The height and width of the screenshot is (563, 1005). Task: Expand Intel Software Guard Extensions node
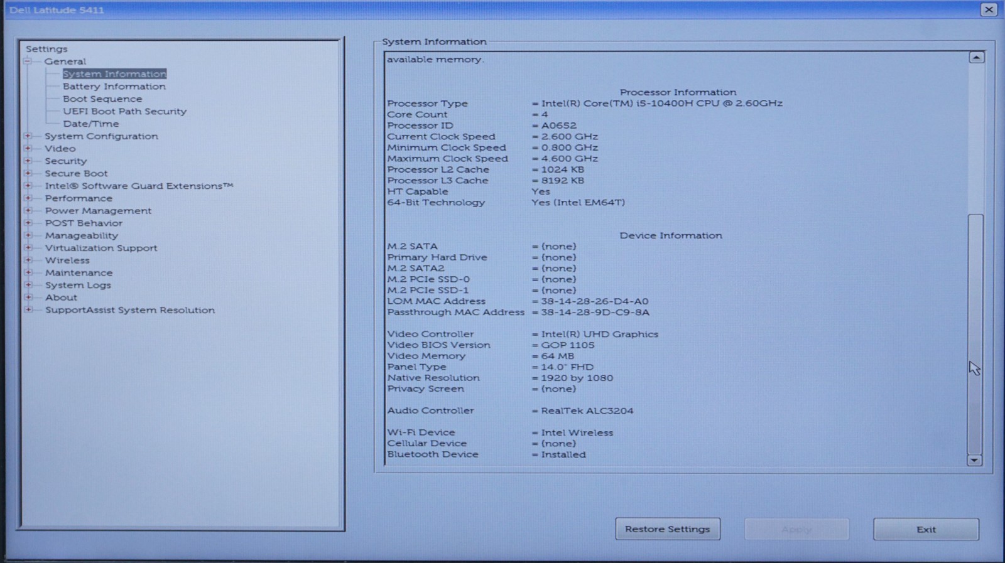(28, 186)
